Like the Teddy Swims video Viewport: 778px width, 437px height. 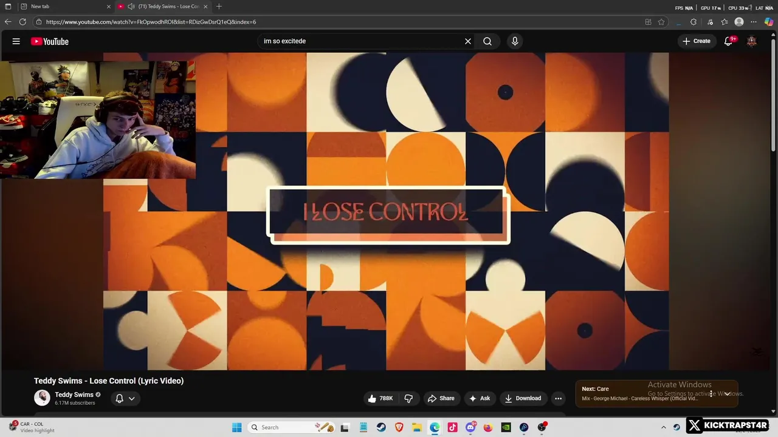(380, 398)
